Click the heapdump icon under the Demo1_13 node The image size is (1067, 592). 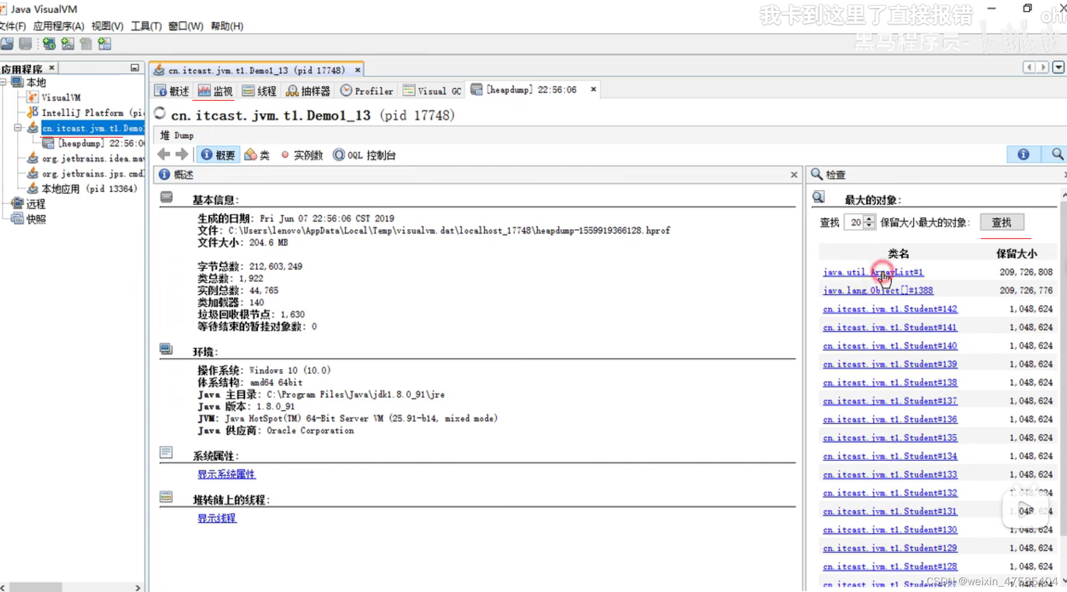[48, 143]
